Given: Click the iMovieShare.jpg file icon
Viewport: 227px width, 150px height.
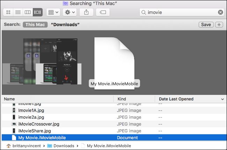Looking at the screenshot, I should [14, 130].
